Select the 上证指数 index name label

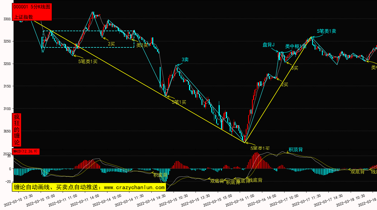click(24, 17)
